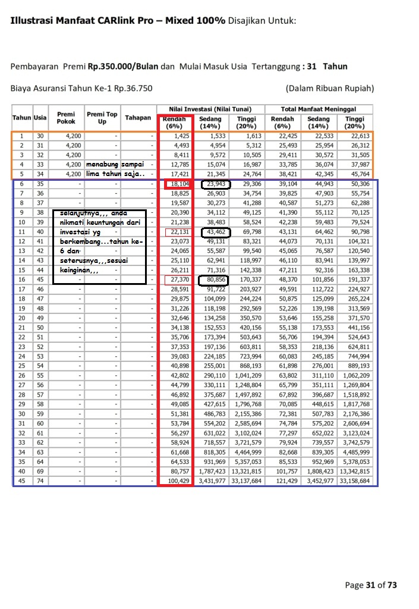Click "Tinggi (20%)" under Total Manfaat Meninggal
The height and width of the screenshot is (609, 419).
click(355, 123)
